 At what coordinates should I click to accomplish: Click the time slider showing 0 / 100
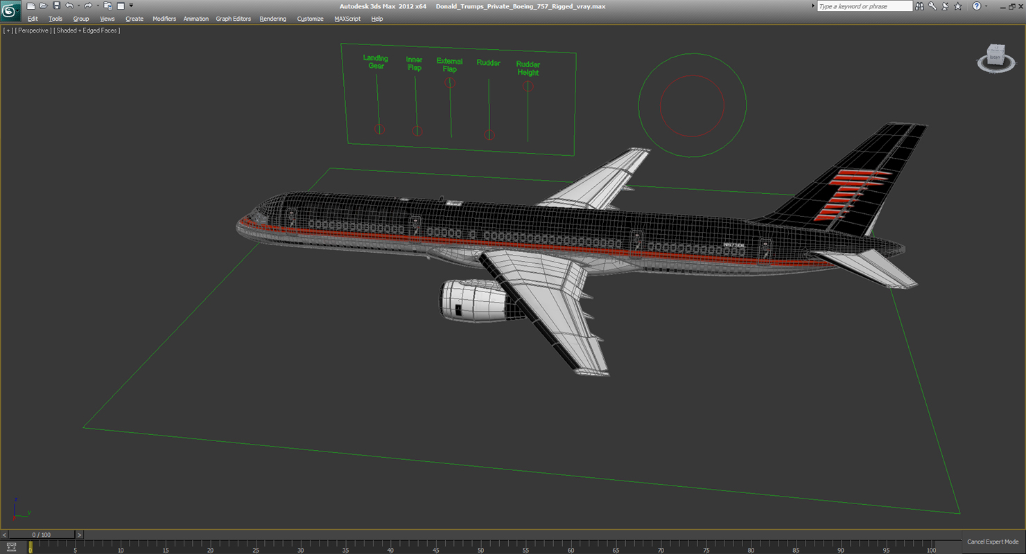tap(41, 535)
